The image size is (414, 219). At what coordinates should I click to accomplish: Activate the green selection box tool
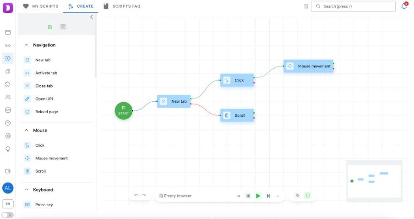(x=308, y=196)
